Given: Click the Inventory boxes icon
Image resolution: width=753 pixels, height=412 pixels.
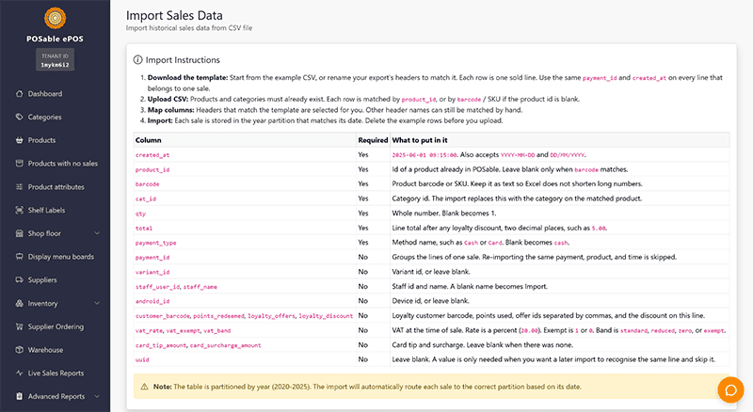Looking at the screenshot, I should click(19, 303).
